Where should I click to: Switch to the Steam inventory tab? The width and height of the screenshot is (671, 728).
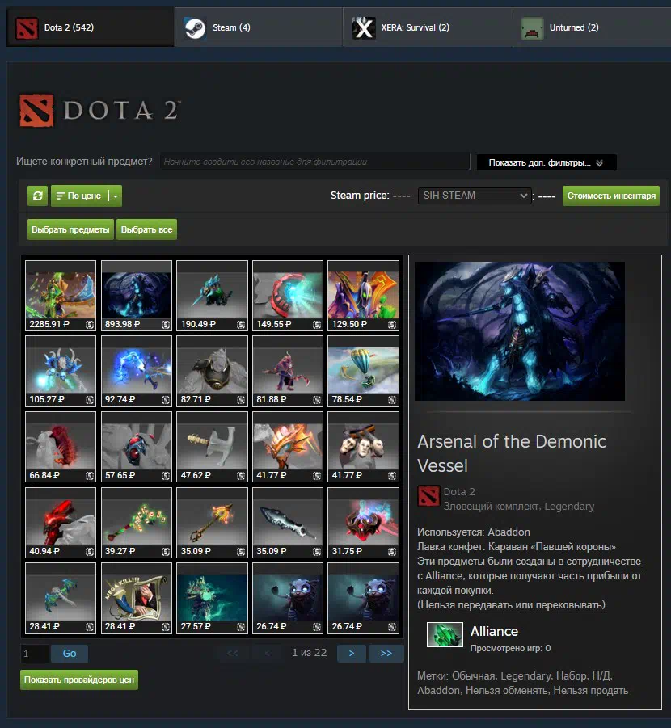[x=258, y=27]
